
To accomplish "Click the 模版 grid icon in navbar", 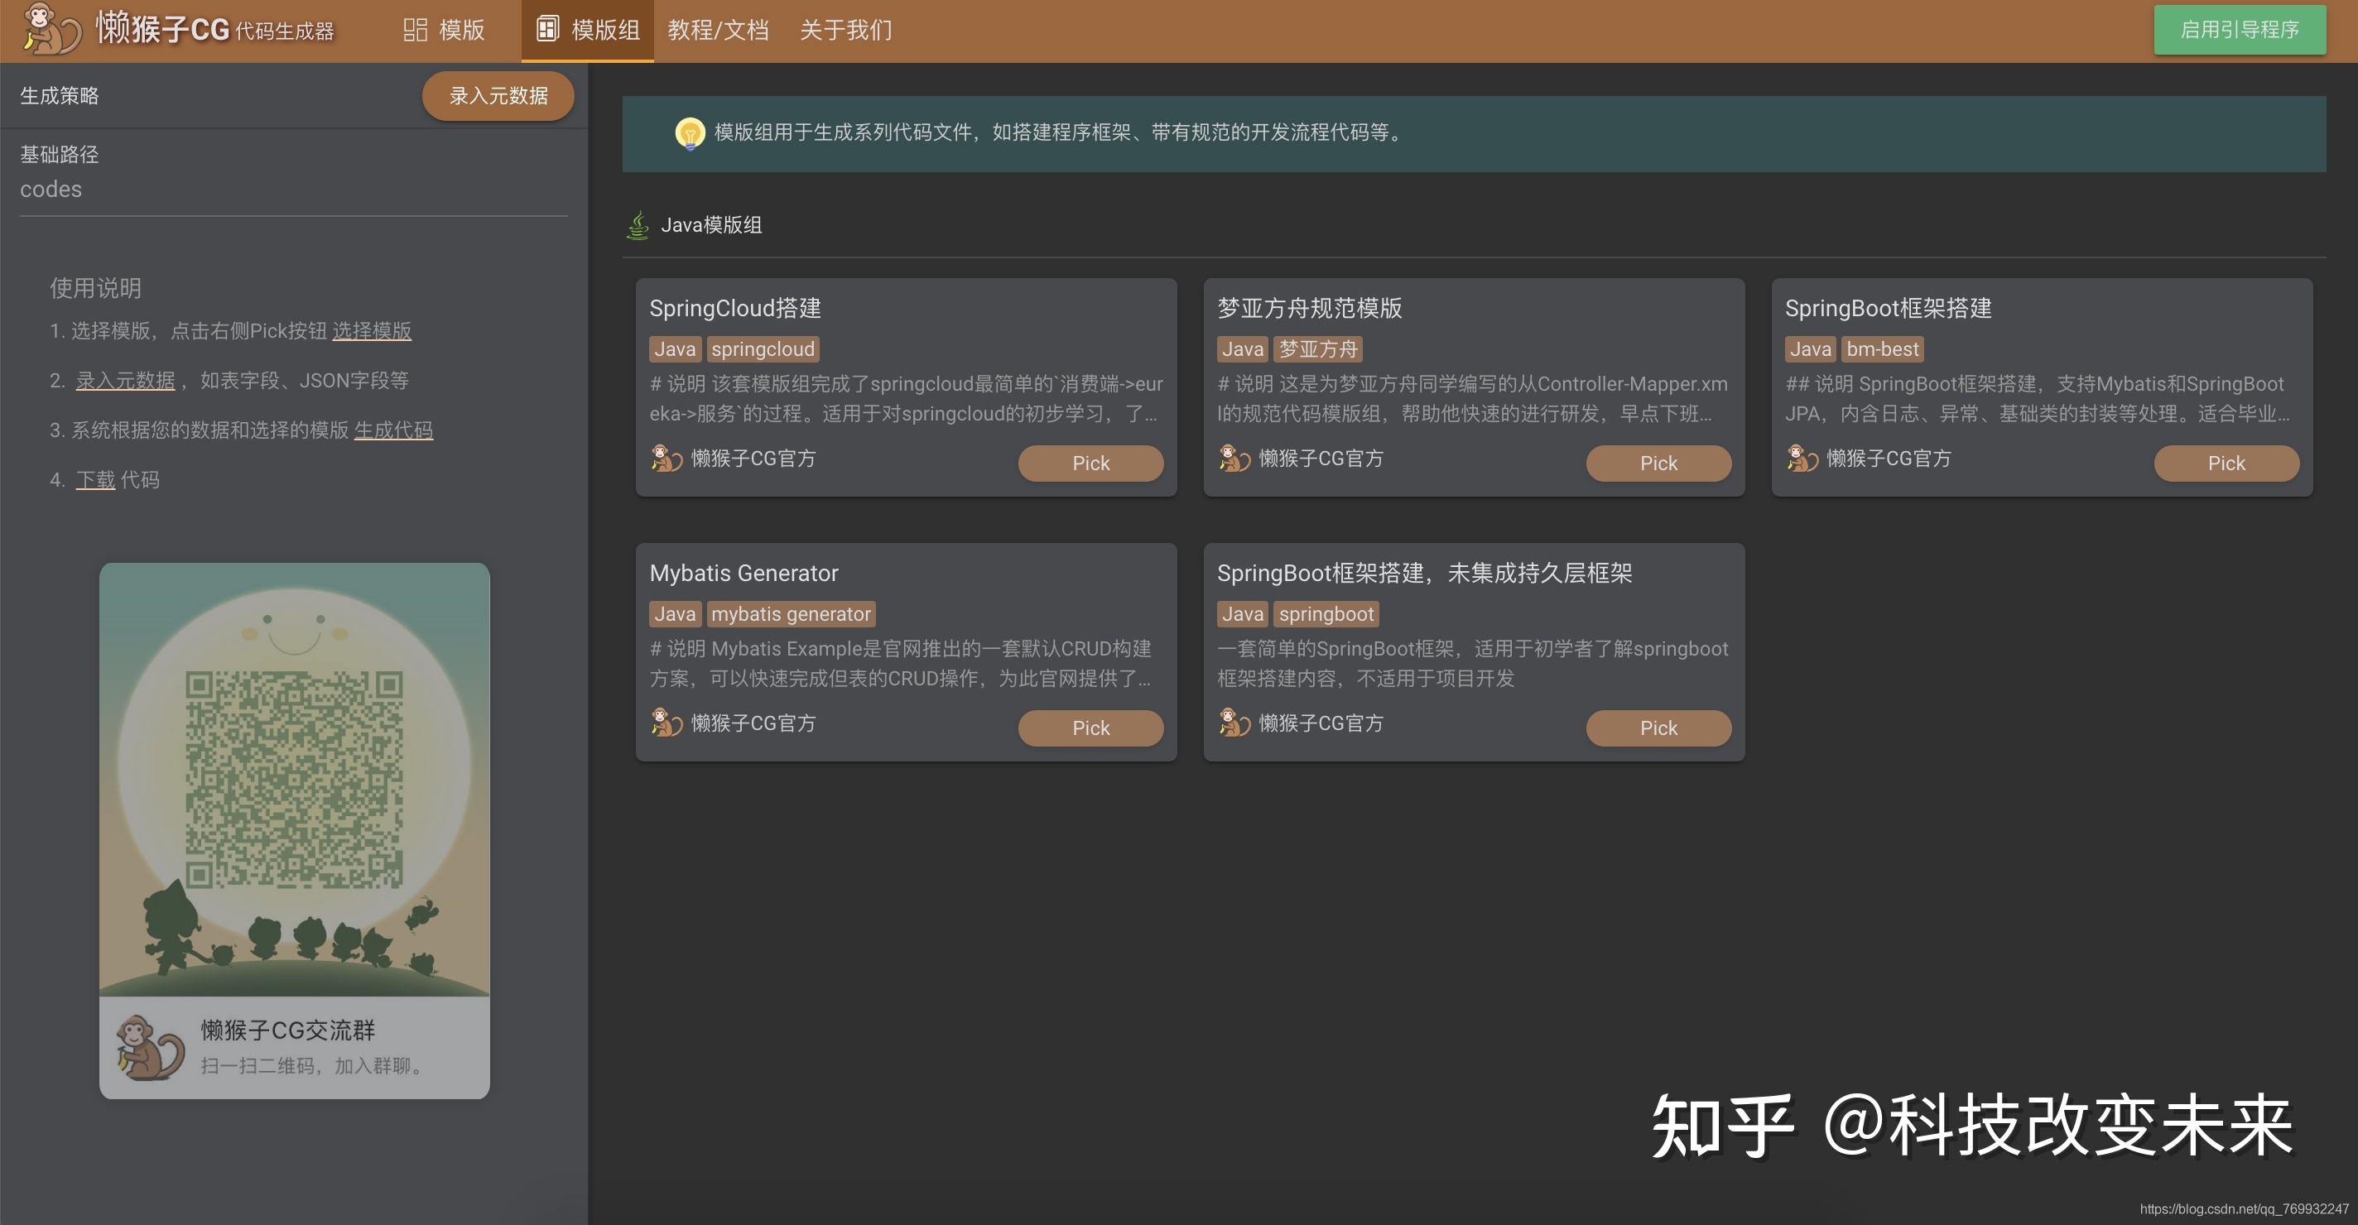I will 415,30.
